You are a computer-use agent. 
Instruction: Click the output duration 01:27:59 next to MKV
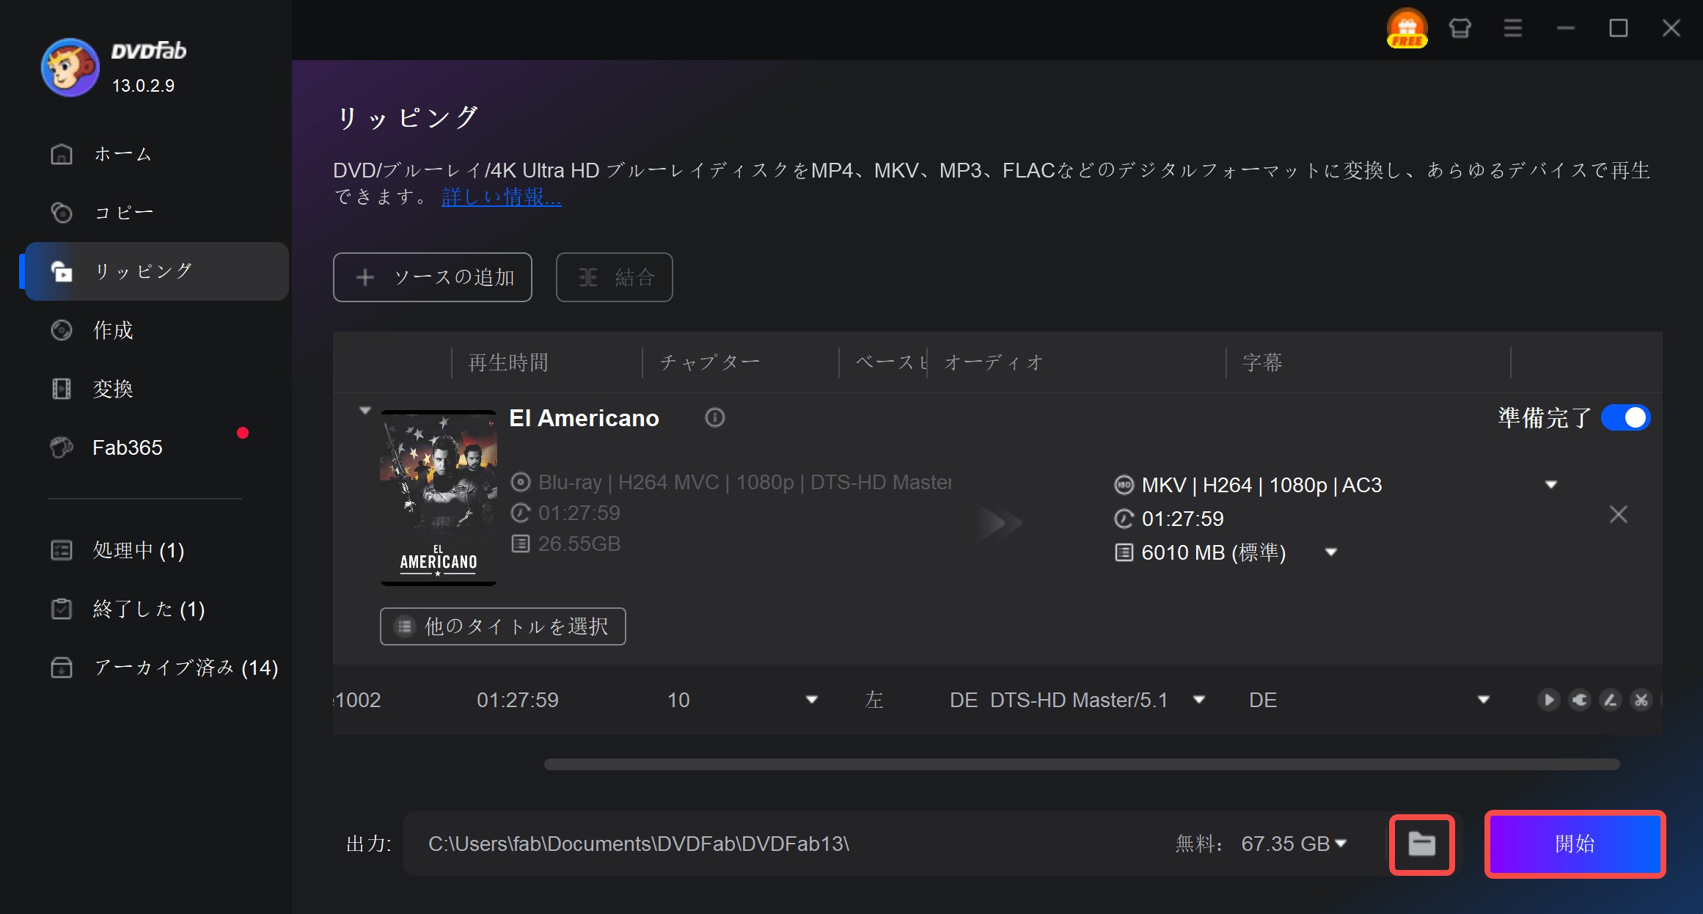1182,519
